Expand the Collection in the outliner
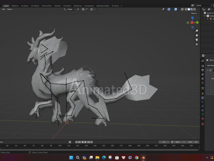 click(205, 16)
